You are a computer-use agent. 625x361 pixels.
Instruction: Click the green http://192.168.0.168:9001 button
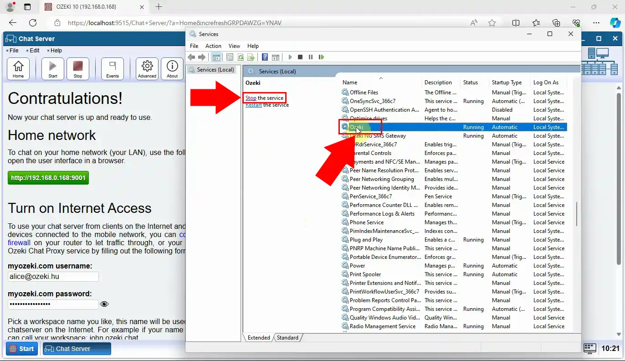[x=48, y=178]
